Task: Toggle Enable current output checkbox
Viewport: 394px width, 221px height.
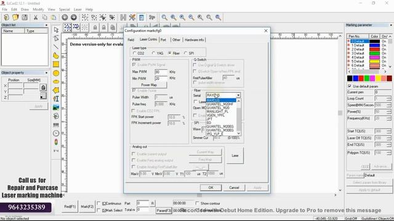Action: [x=134, y=154]
